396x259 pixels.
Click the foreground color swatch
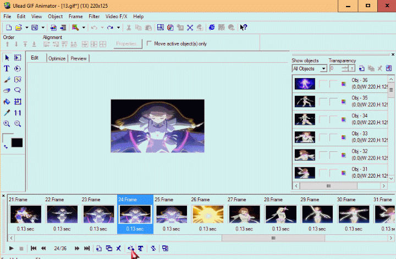7,138
